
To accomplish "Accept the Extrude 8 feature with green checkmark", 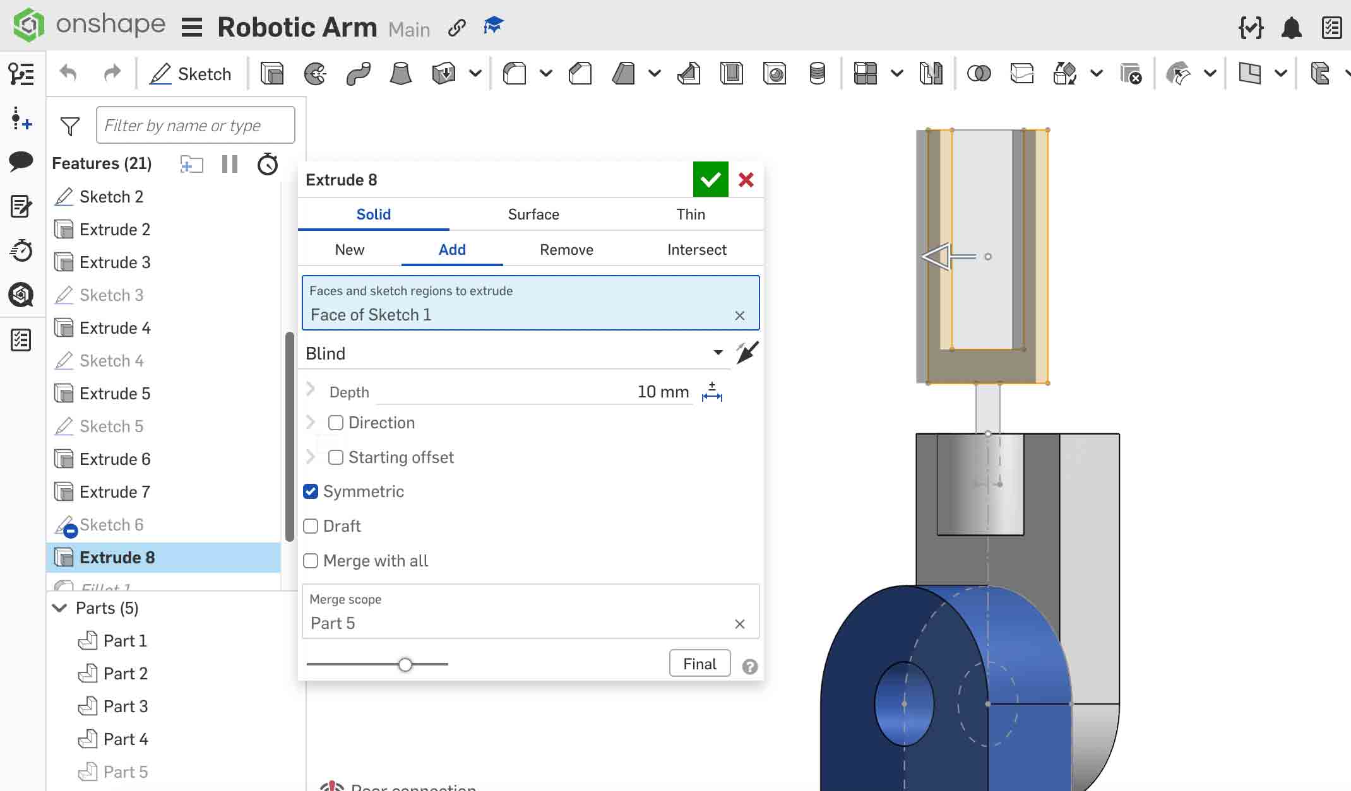I will (710, 179).
